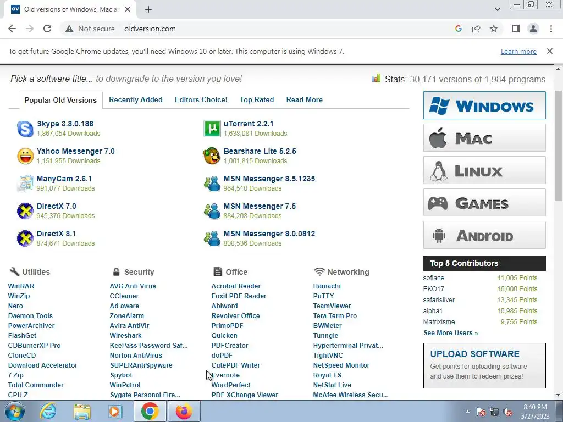Viewport: 563px width, 422px height.
Task: Open the Wireshark link
Action: coord(126,336)
